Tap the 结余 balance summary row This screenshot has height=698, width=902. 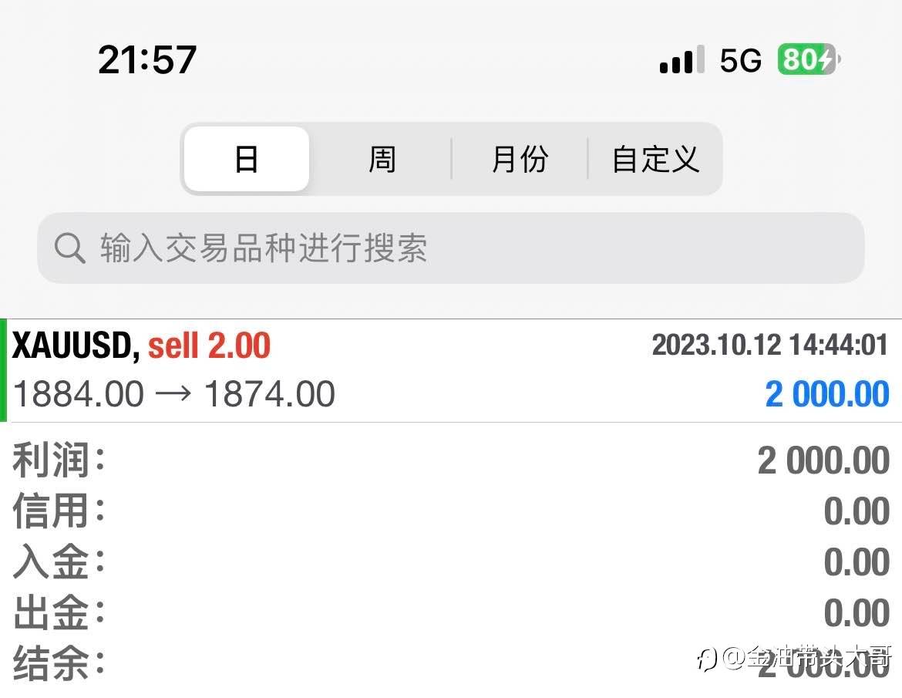tap(451, 663)
